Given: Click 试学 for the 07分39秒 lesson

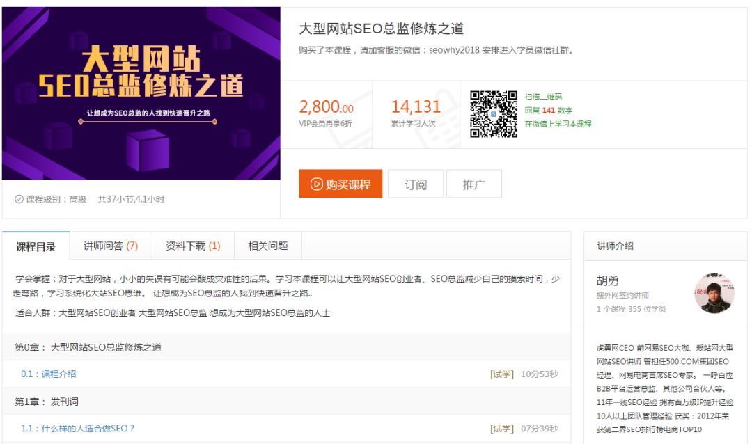Looking at the screenshot, I should 501,429.
